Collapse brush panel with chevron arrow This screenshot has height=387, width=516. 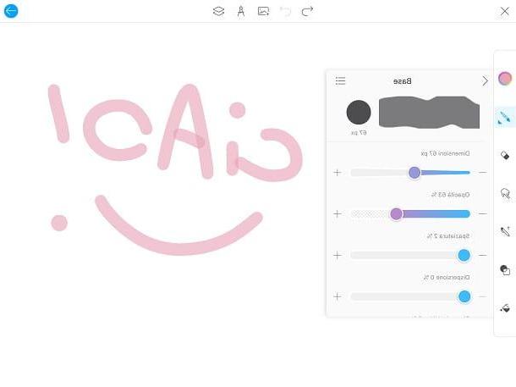[485, 81]
